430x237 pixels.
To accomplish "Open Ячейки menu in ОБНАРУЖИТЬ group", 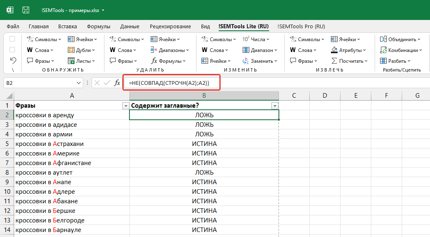I will (x=82, y=39).
